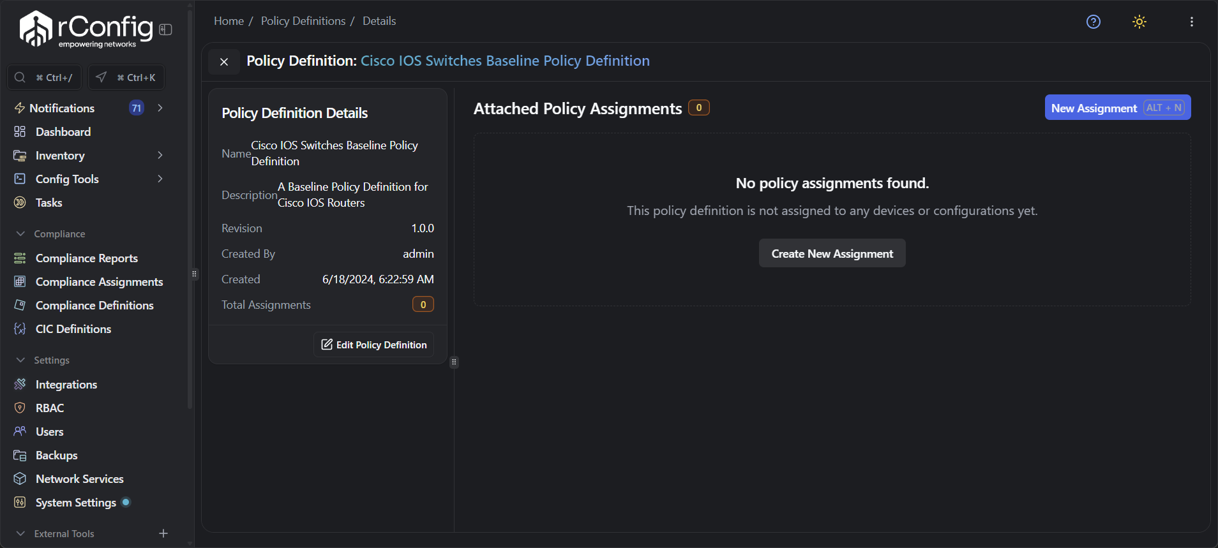Open Network Services
1218x548 pixels.
(x=80, y=478)
